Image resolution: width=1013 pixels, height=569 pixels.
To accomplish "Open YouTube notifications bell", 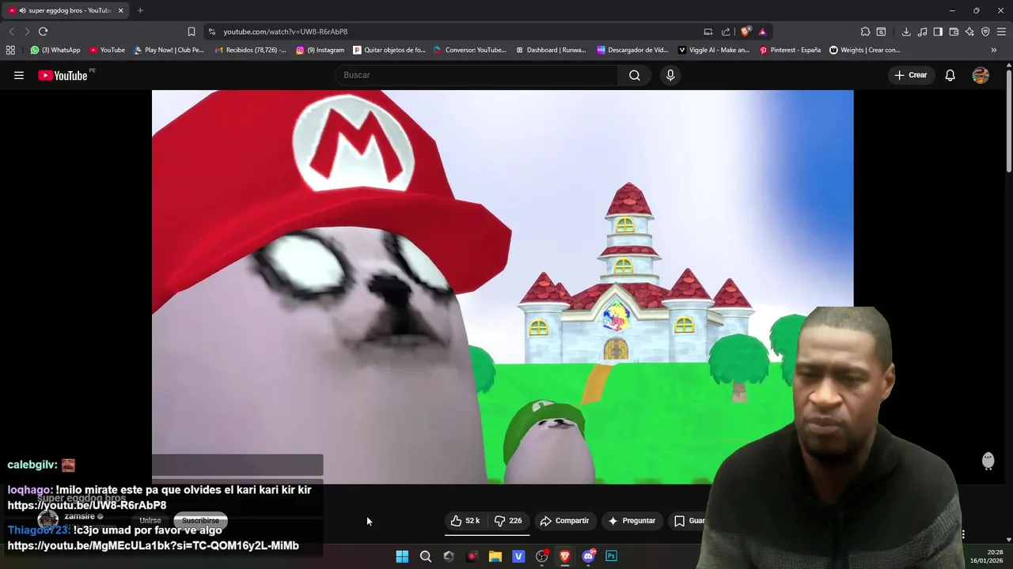I will 950,75.
